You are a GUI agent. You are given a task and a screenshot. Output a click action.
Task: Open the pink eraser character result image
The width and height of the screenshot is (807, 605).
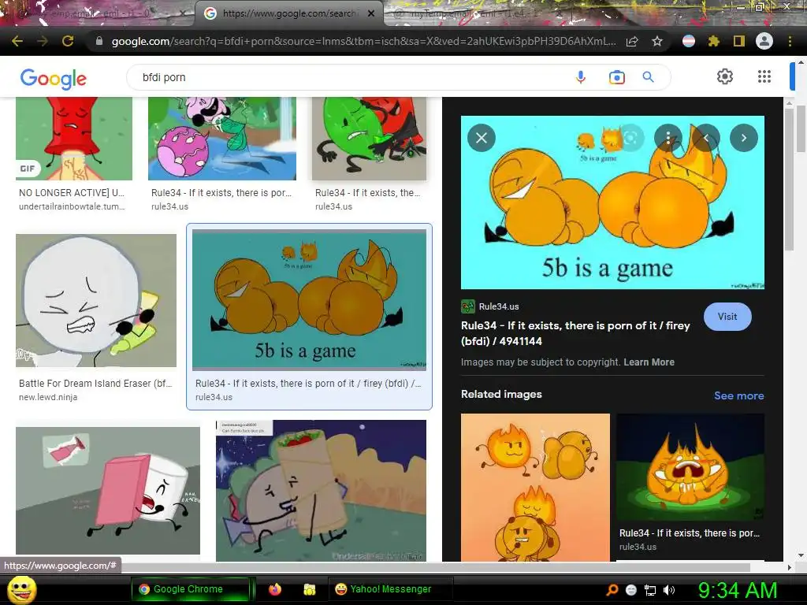pyautogui.click(x=108, y=490)
